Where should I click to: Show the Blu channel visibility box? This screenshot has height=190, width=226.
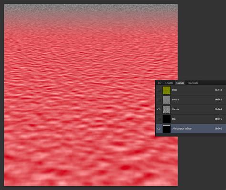click(x=159, y=119)
